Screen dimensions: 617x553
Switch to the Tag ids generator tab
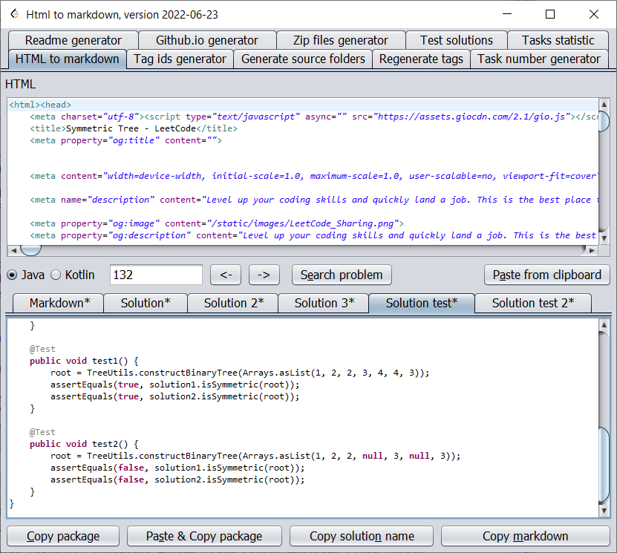[180, 59]
